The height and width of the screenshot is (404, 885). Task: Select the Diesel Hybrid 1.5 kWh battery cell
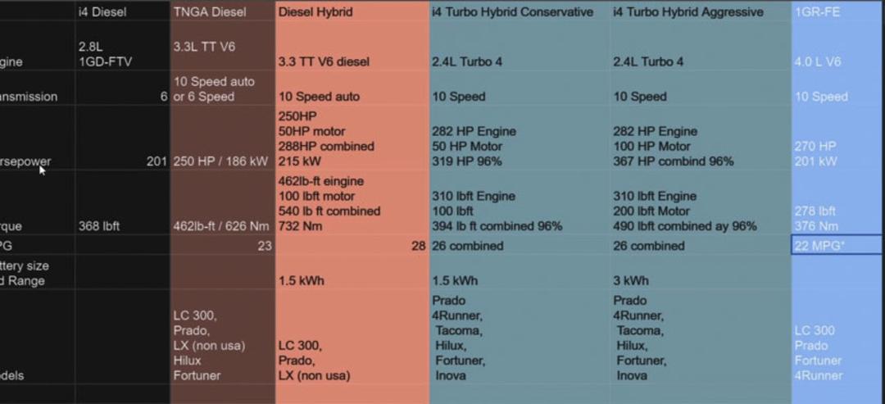coord(352,272)
